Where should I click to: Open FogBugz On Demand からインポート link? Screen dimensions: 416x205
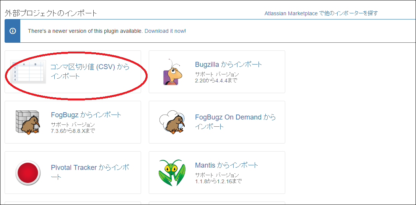[235, 121]
